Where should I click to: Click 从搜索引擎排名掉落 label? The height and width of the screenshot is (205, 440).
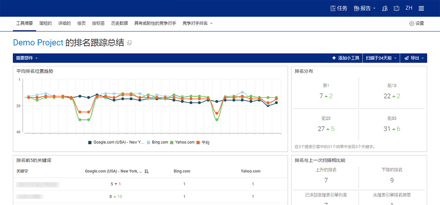pyautogui.click(x=392, y=194)
